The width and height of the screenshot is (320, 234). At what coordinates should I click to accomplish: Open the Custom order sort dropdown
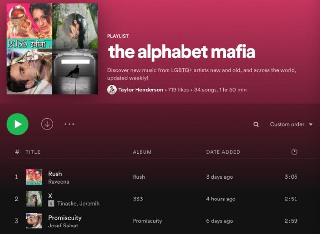point(291,124)
